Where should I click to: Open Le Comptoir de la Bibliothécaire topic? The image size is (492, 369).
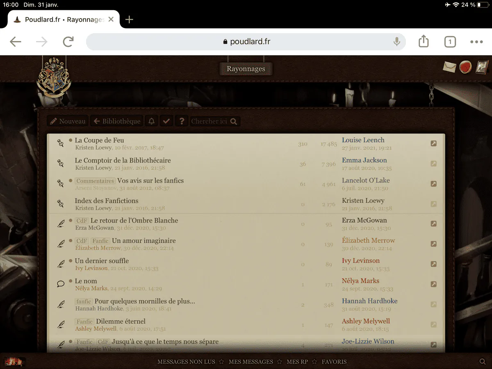pos(123,160)
